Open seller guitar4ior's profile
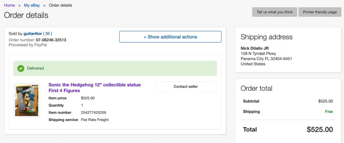 [x=32, y=34]
